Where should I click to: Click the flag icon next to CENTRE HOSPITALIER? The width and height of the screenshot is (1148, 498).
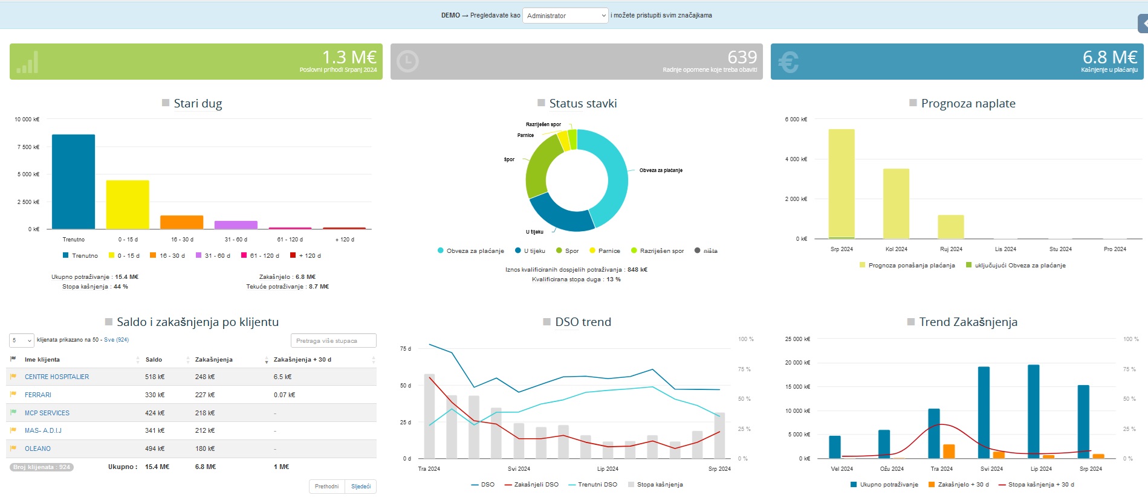13,377
